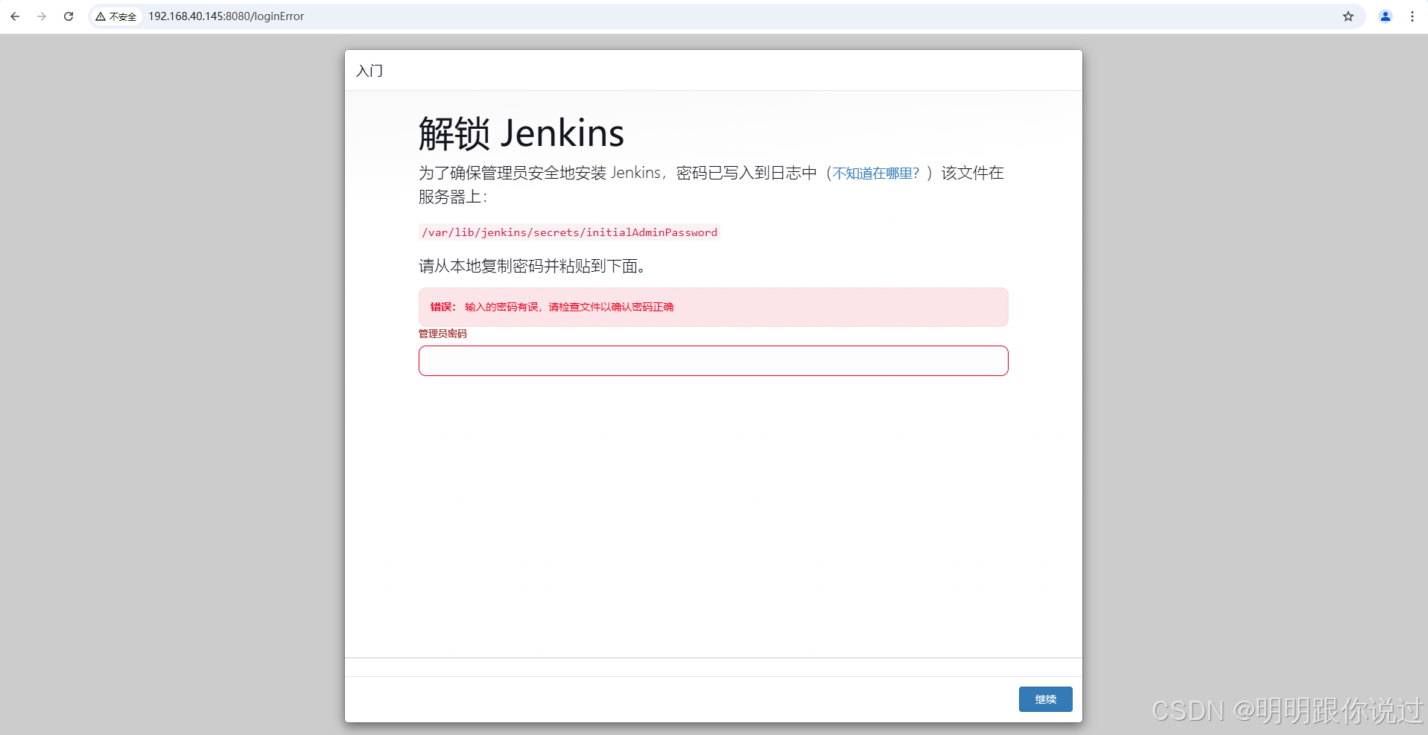
Task: Reload the page with refresh icon
Action: point(69,16)
